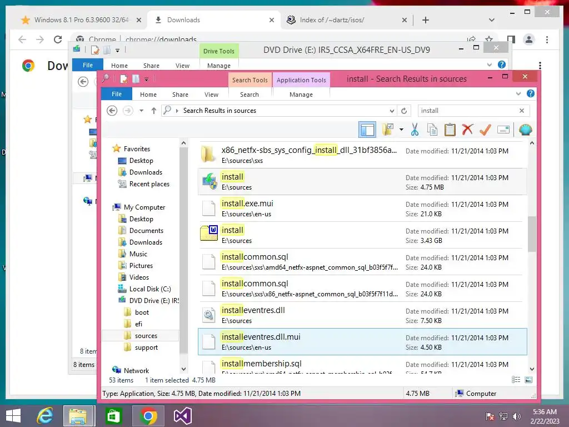Select installeventres.dll result
This screenshot has width=569, height=427.
pyautogui.click(x=362, y=315)
